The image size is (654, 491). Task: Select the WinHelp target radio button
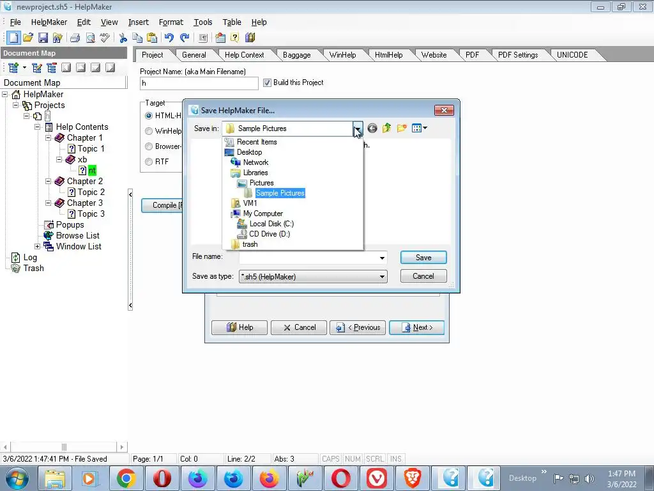coord(148,131)
